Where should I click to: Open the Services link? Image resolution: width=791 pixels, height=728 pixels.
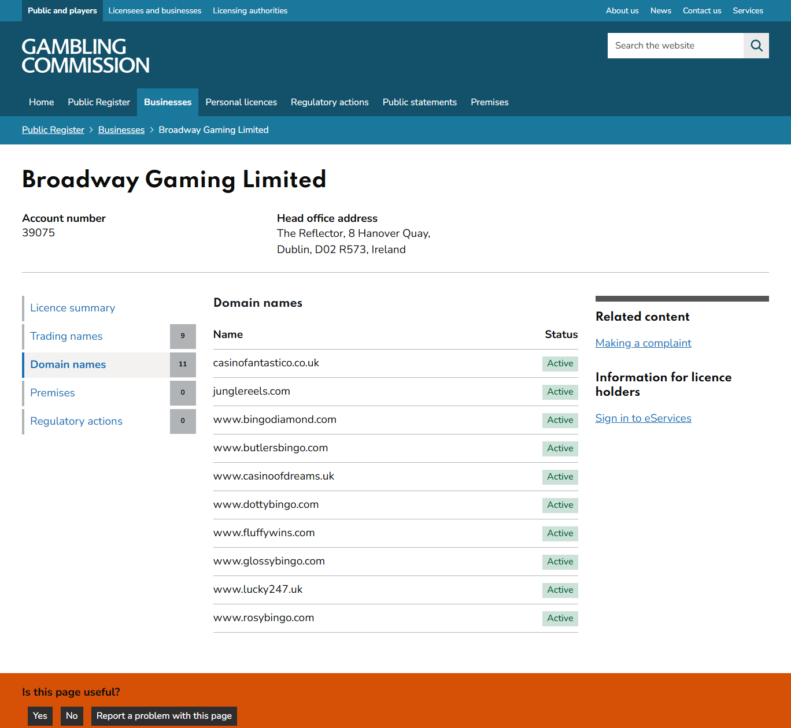748,10
